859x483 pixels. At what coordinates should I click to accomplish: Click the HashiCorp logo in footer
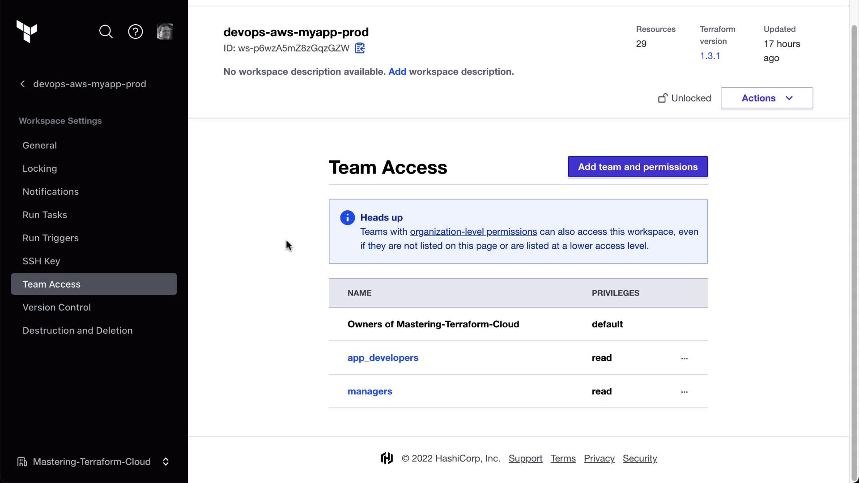point(387,458)
